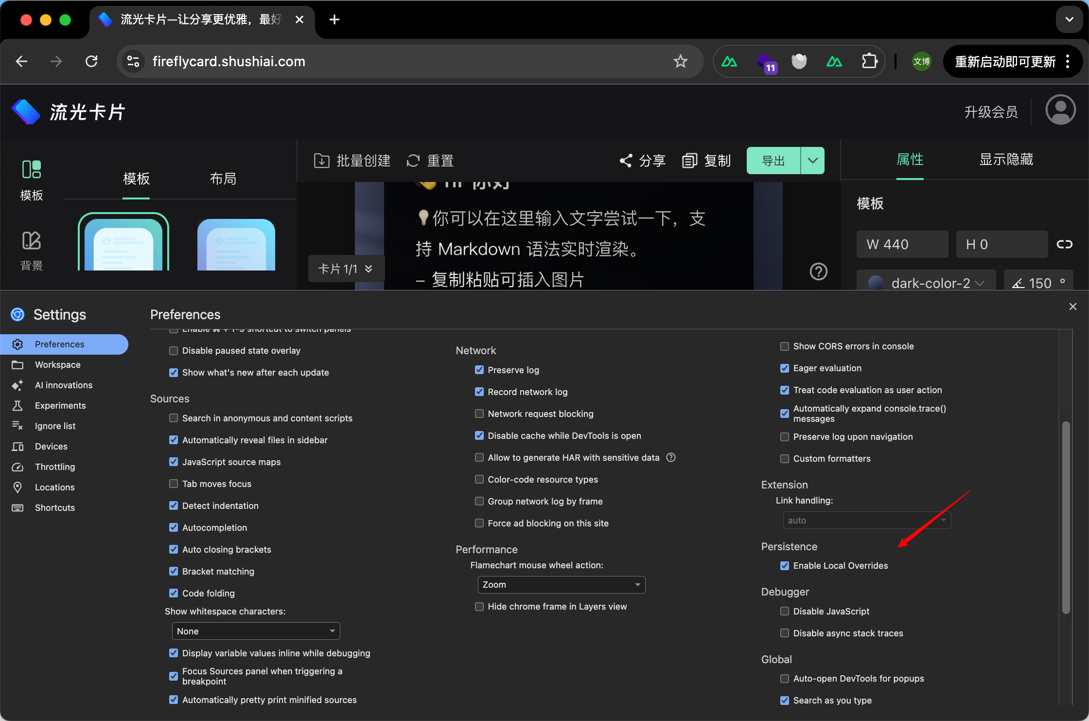Click the dark-color-2 color swatch

pos(875,283)
